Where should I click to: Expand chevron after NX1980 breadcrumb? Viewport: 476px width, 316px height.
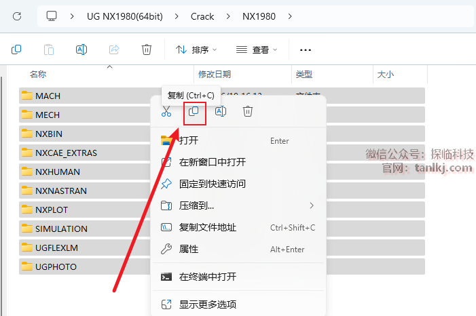(290, 16)
